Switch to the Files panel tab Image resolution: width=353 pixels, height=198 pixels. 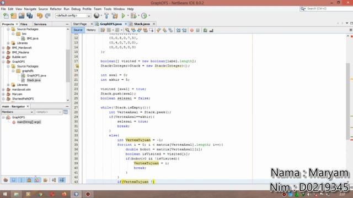24,24
